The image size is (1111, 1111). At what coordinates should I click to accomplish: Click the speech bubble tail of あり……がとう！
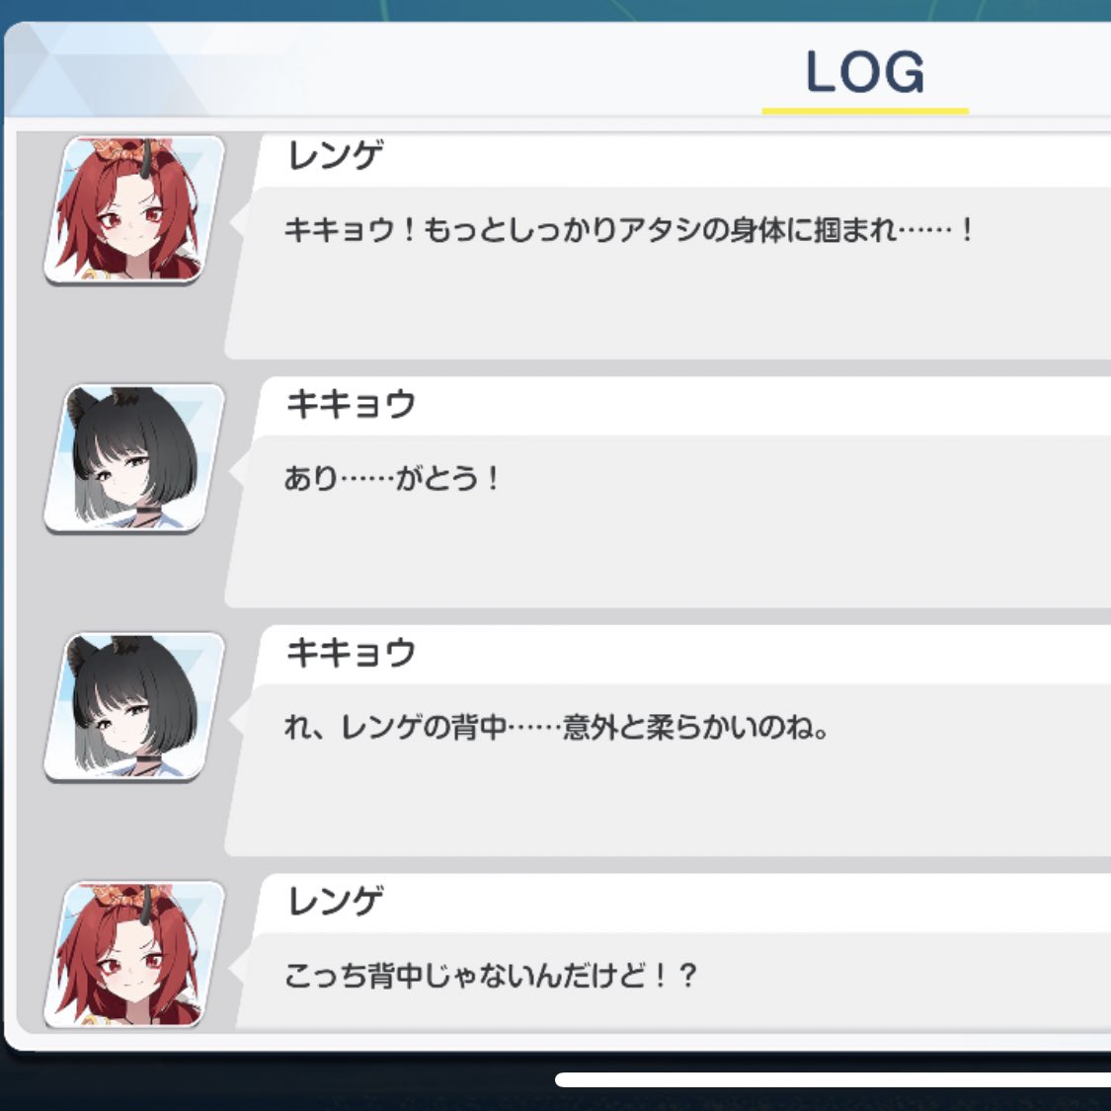240,468
